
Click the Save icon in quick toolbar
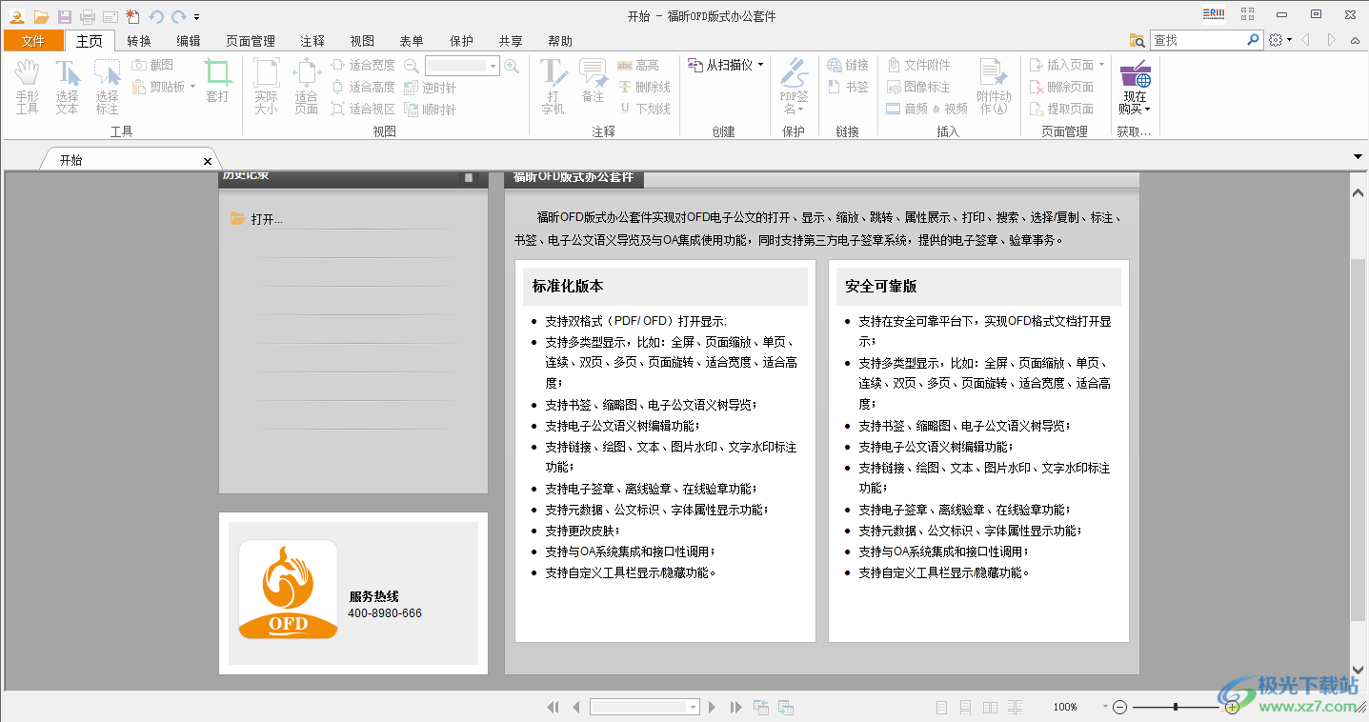65,16
